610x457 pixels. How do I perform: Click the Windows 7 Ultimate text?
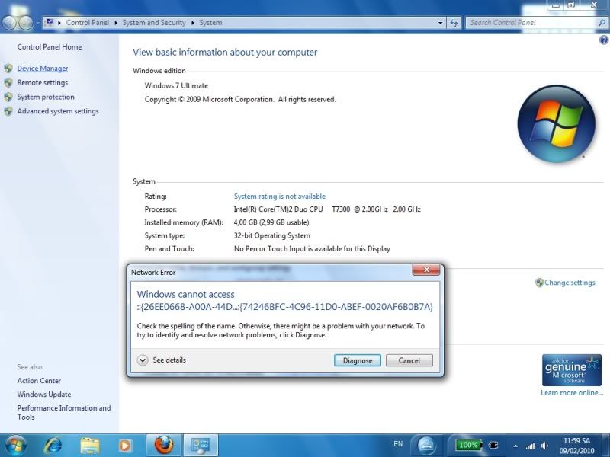[x=176, y=85]
